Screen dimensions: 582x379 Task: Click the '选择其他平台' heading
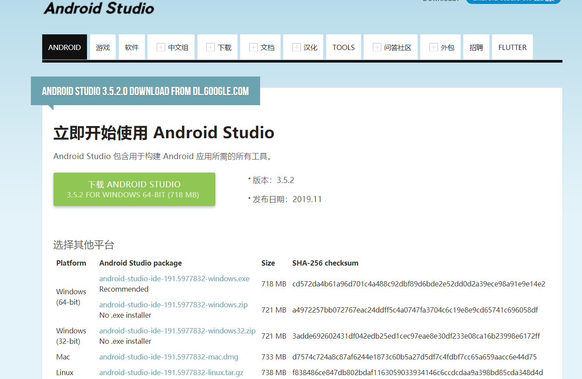[x=84, y=245]
